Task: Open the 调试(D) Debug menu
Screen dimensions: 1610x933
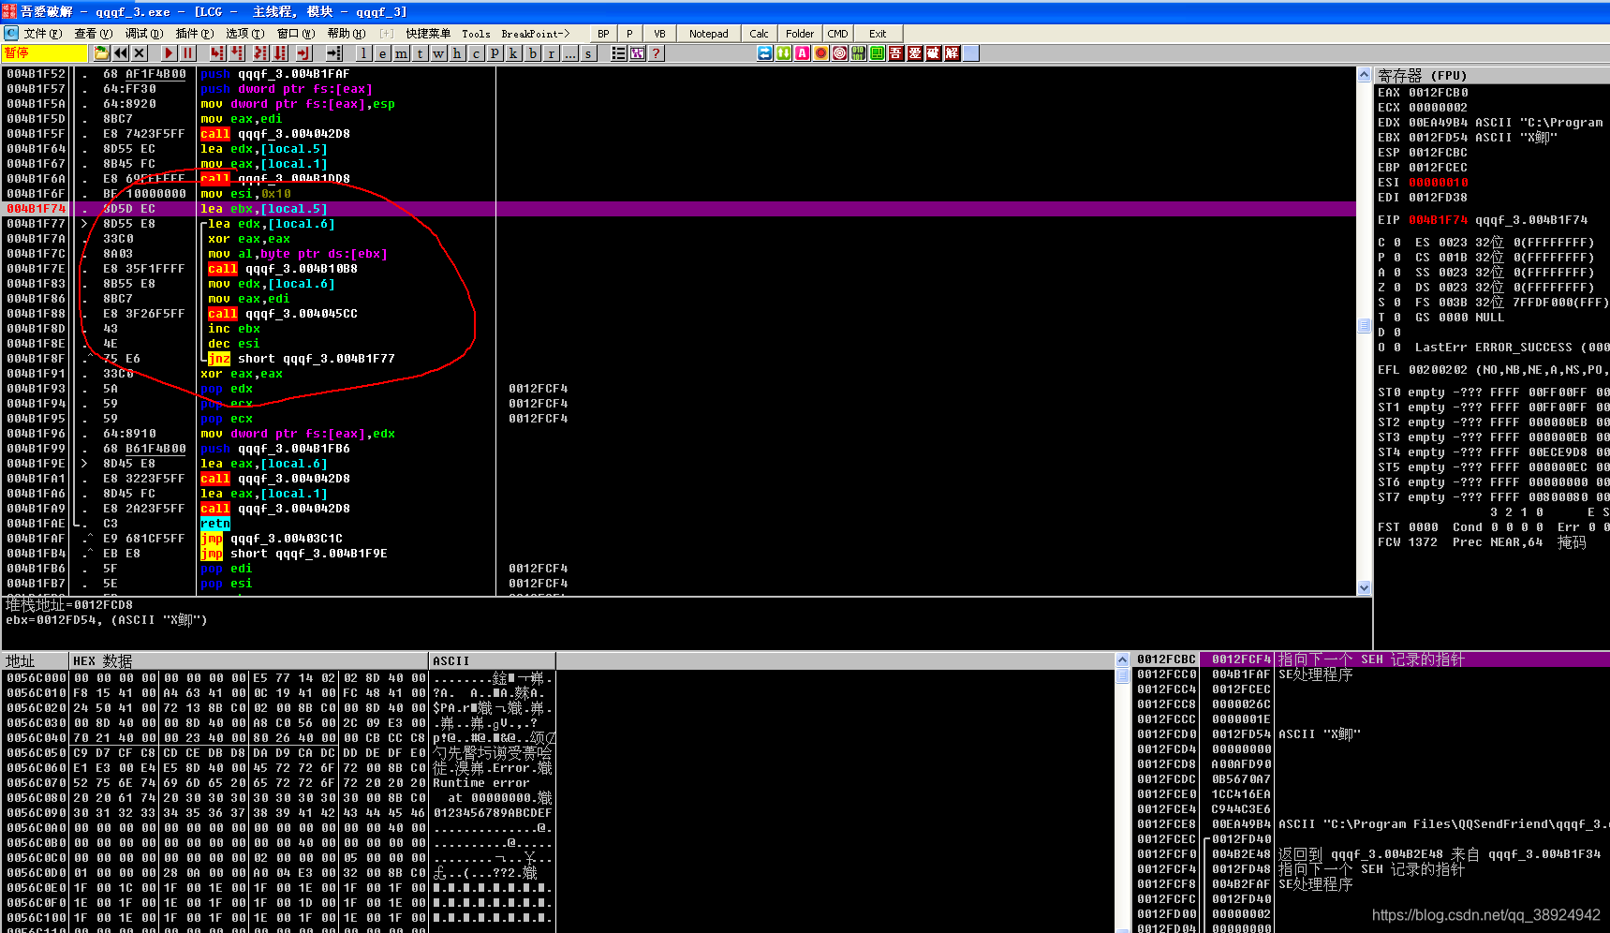Action: tap(144, 34)
